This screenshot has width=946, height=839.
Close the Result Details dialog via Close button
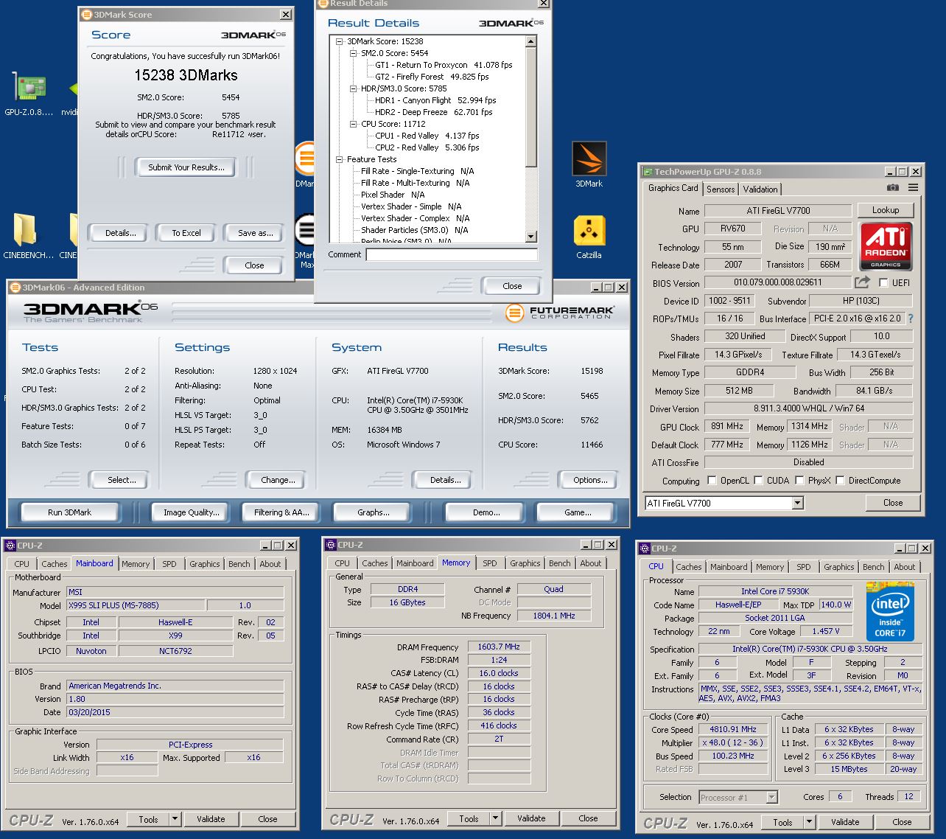coord(512,286)
